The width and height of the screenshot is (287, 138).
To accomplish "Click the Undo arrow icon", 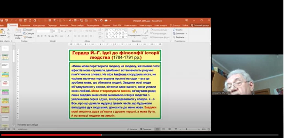I will (x=95, y=20).
